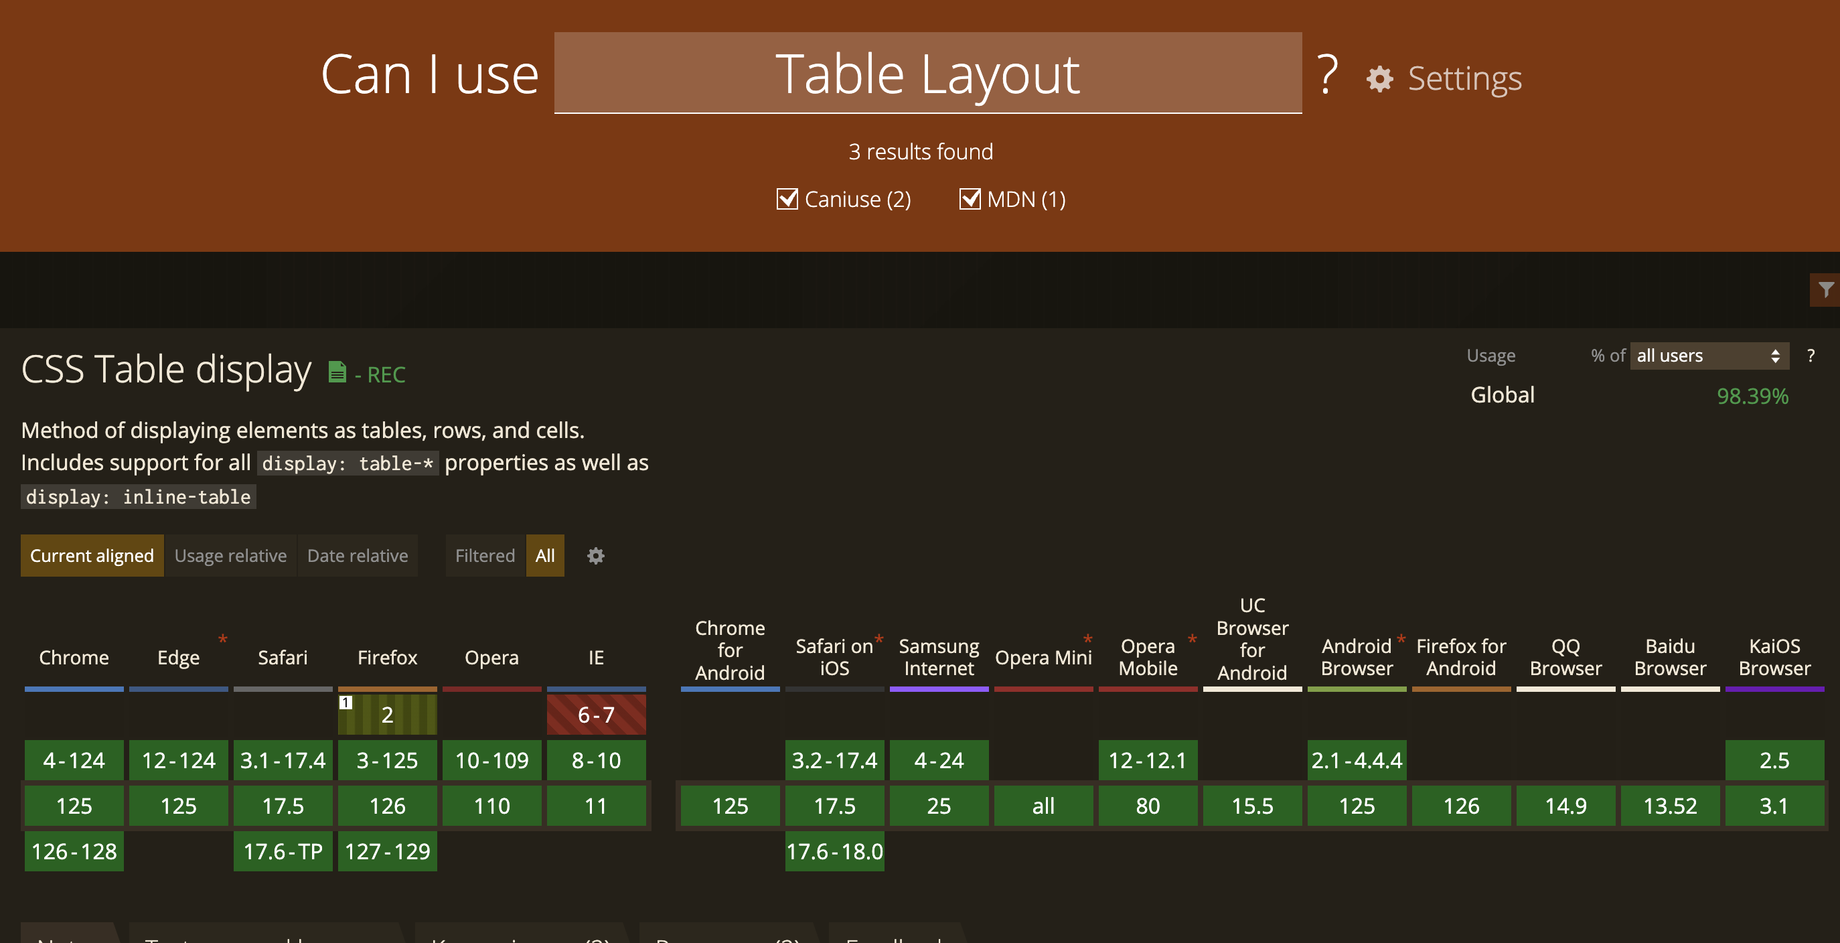Click the green spec document icon
This screenshot has height=943, width=1840.
pyautogui.click(x=336, y=372)
